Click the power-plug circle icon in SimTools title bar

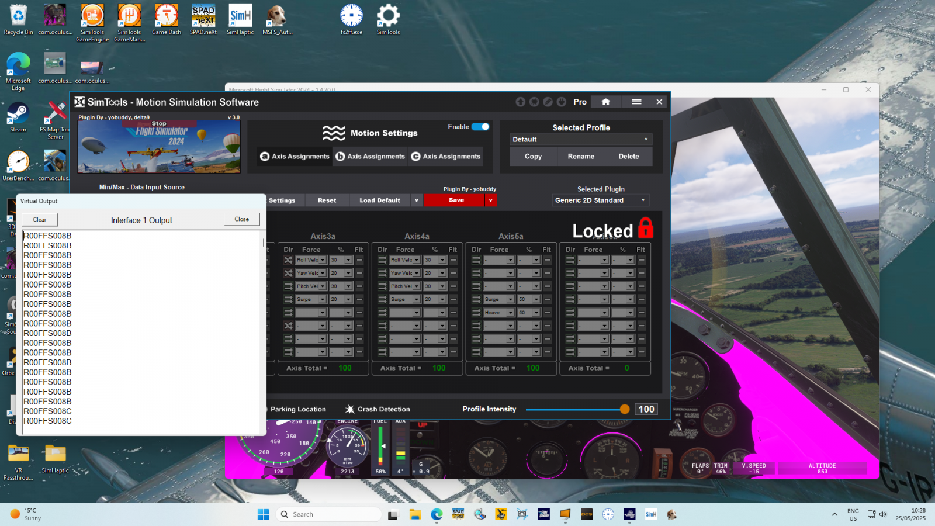(561, 102)
